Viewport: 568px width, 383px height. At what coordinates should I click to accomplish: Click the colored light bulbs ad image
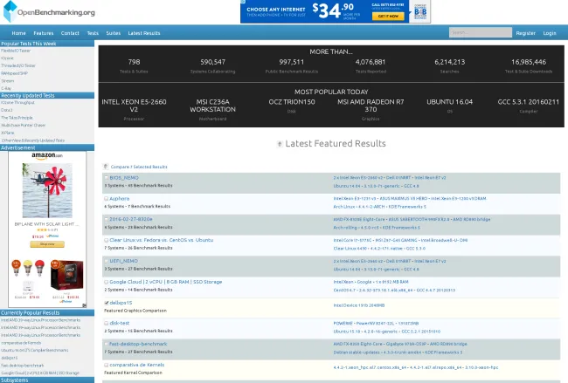pyautogui.click(x=28, y=269)
